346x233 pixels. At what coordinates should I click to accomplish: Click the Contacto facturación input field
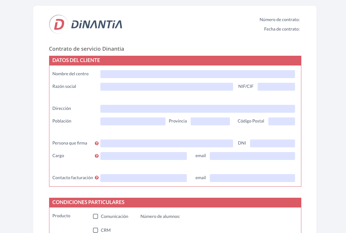(143, 178)
